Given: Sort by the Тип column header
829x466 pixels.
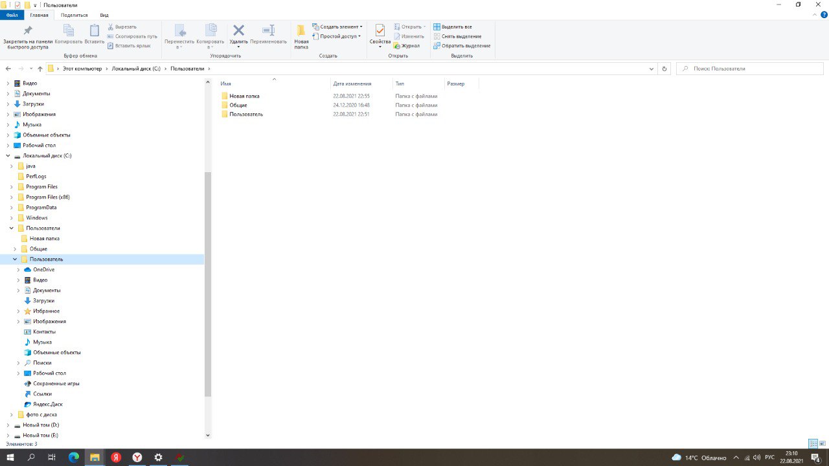Looking at the screenshot, I should tap(418, 83).
